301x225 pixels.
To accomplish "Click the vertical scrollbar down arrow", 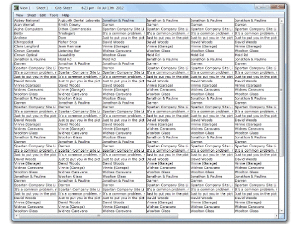I will (x=281, y=211).
